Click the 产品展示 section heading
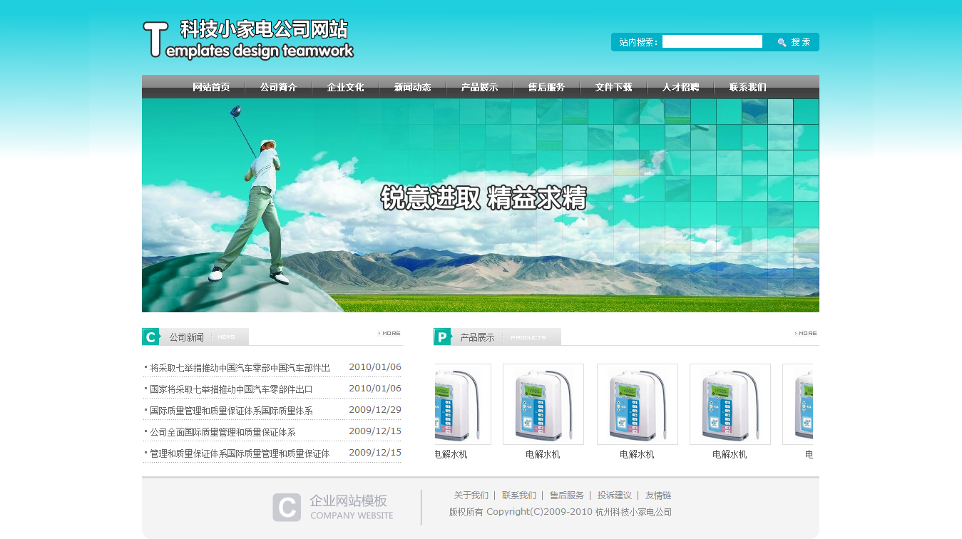The width and height of the screenshot is (962, 539). [477, 337]
